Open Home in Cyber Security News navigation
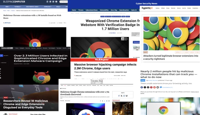 pyautogui.click(x=74, y=10)
